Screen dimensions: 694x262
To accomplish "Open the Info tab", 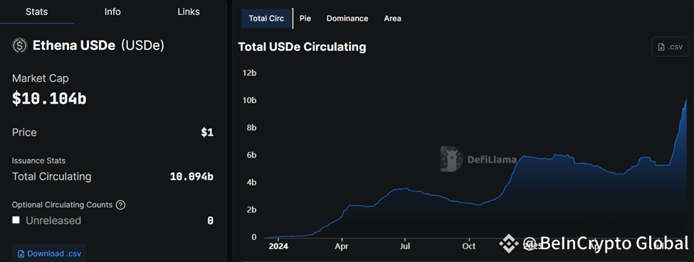I will 112,12.
